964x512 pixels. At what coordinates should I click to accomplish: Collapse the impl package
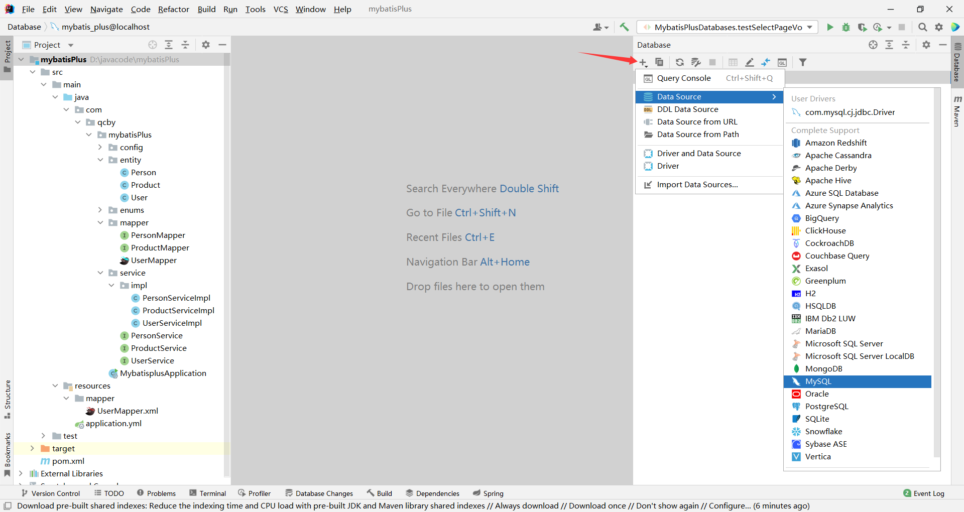tap(111, 285)
